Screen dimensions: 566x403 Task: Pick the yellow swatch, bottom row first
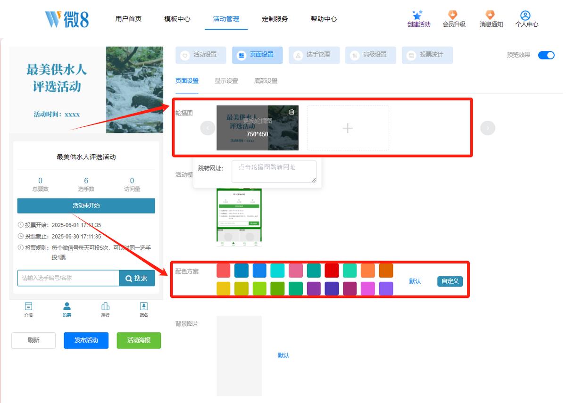pyautogui.click(x=224, y=288)
